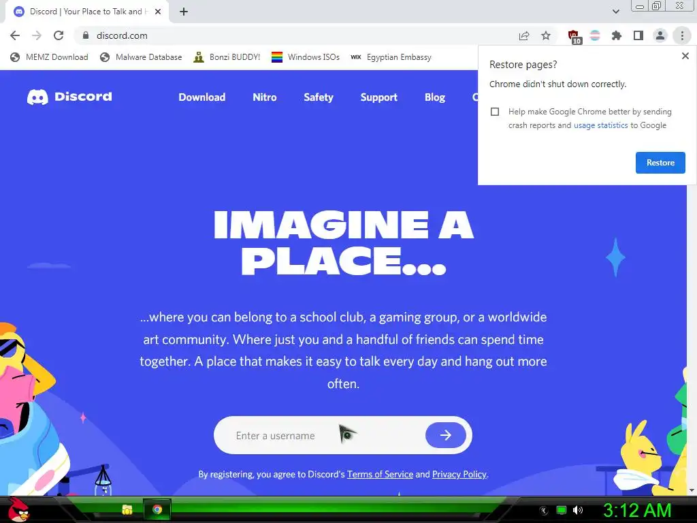This screenshot has width=697, height=523.
Task: Show hidden tray icons arrow
Action: pos(544,511)
